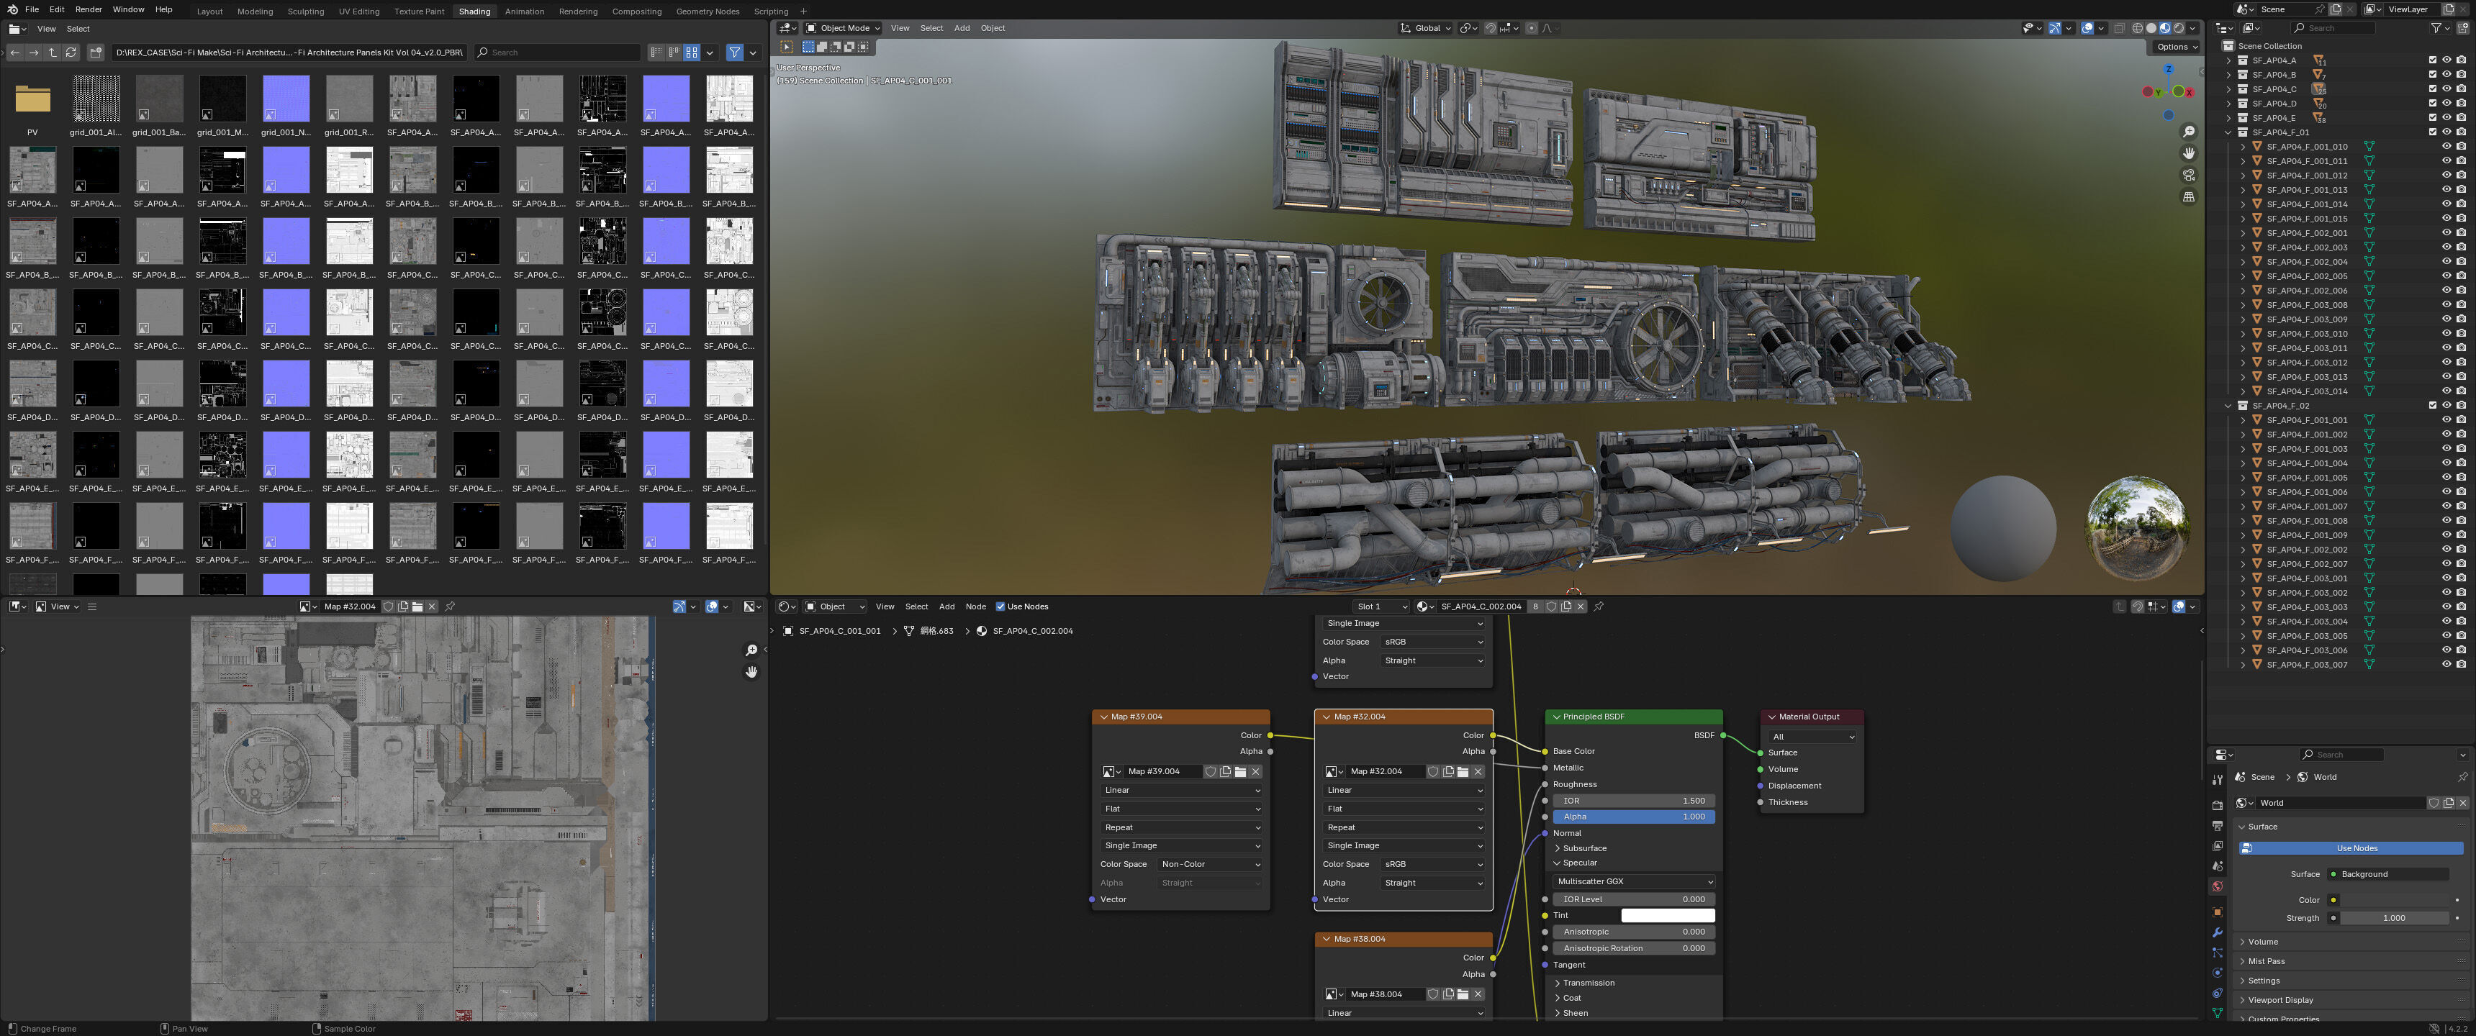Switch to the UV Editing workspace tab
The width and height of the screenshot is (2476, 1036).
click(x=358, y=12)
